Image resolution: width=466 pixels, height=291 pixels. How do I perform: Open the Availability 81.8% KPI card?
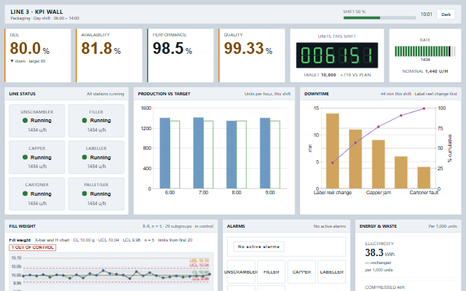point(109,55)
